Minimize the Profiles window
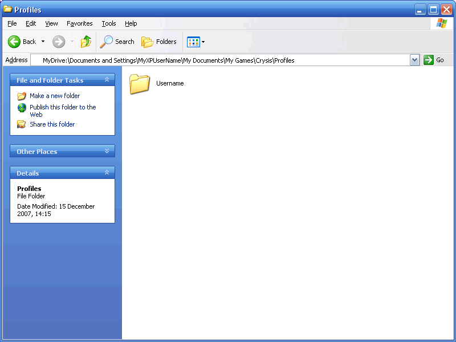 tap(420, 10)
